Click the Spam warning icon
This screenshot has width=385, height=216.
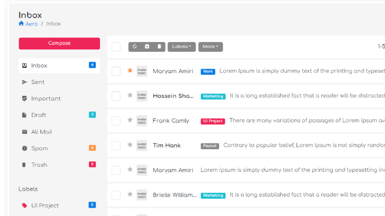tap(25, 148)
